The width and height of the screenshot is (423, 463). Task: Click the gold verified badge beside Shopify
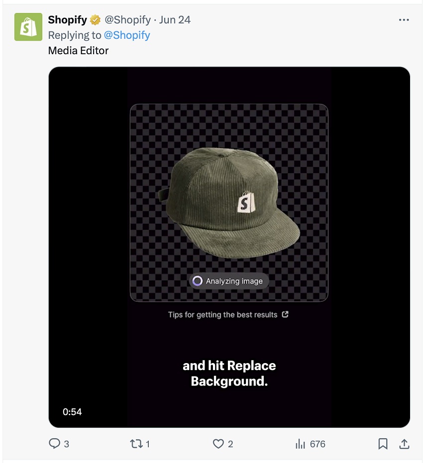point(95,20)
